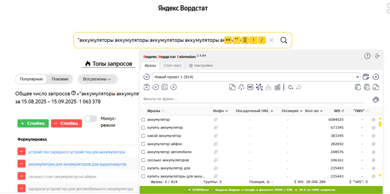Screen dimensions: 390x194
Task: Click the add phrase plus icon below project
Action: tap(155, 87)
